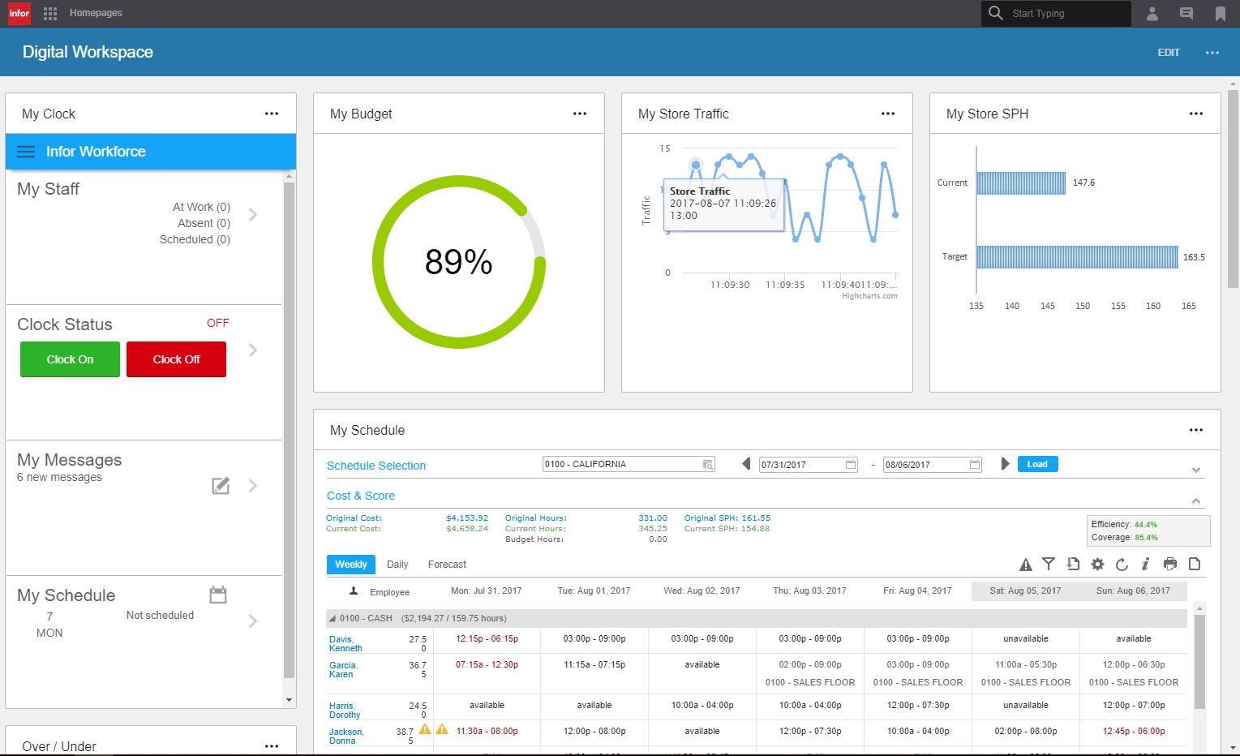
Task: View schedule alerts using the warning icon
Action: [1025, 563]
